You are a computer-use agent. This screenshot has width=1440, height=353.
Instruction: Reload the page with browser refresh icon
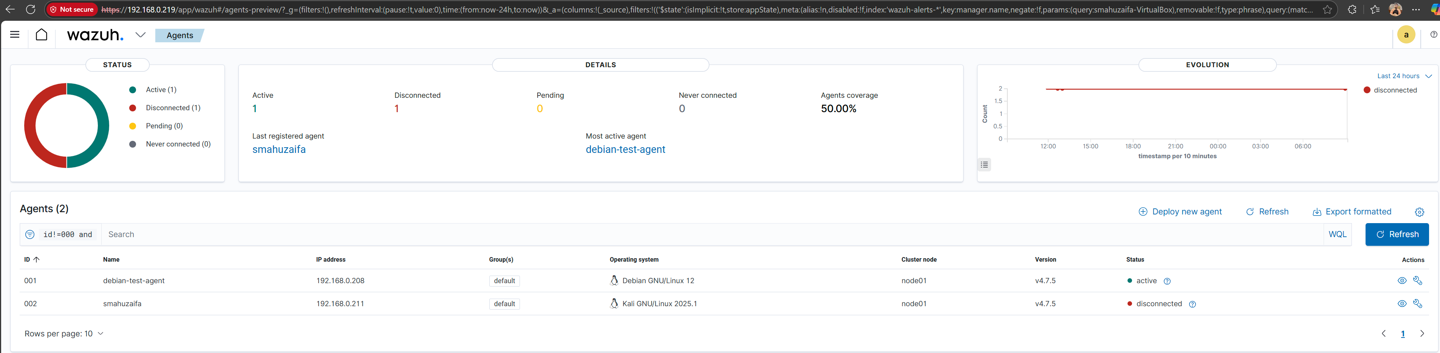pyautogui.click(x=31, y=9)
